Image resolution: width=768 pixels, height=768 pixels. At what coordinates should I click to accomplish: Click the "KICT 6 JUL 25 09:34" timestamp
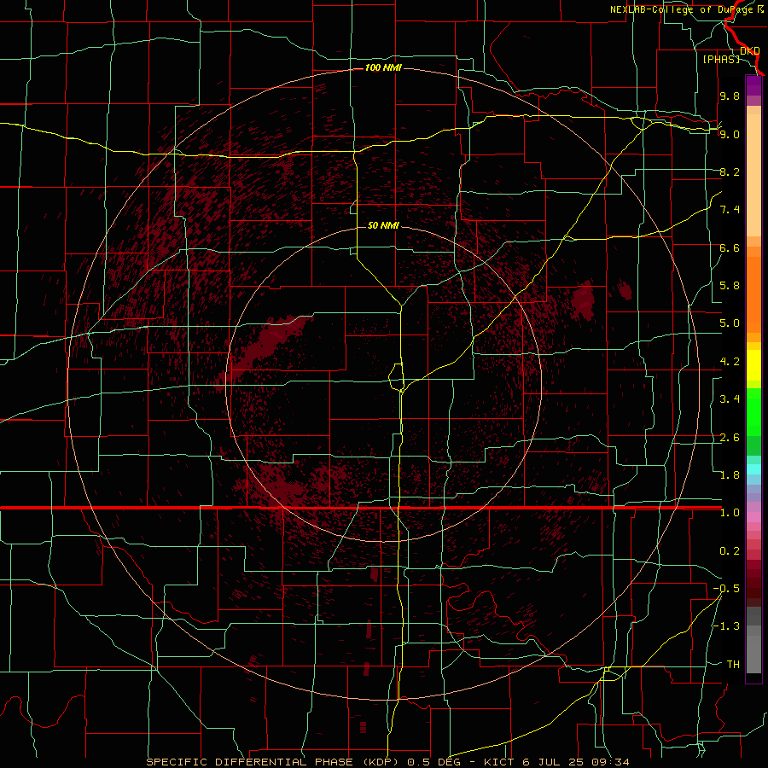click(x=556, y=762)
